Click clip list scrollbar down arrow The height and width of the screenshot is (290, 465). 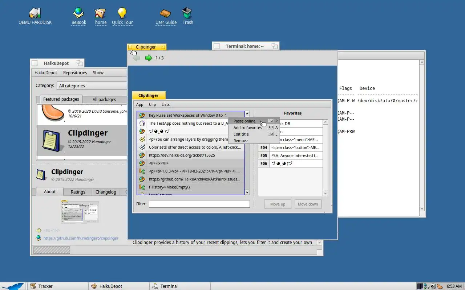pyautogui.click(x=247, y=192)
